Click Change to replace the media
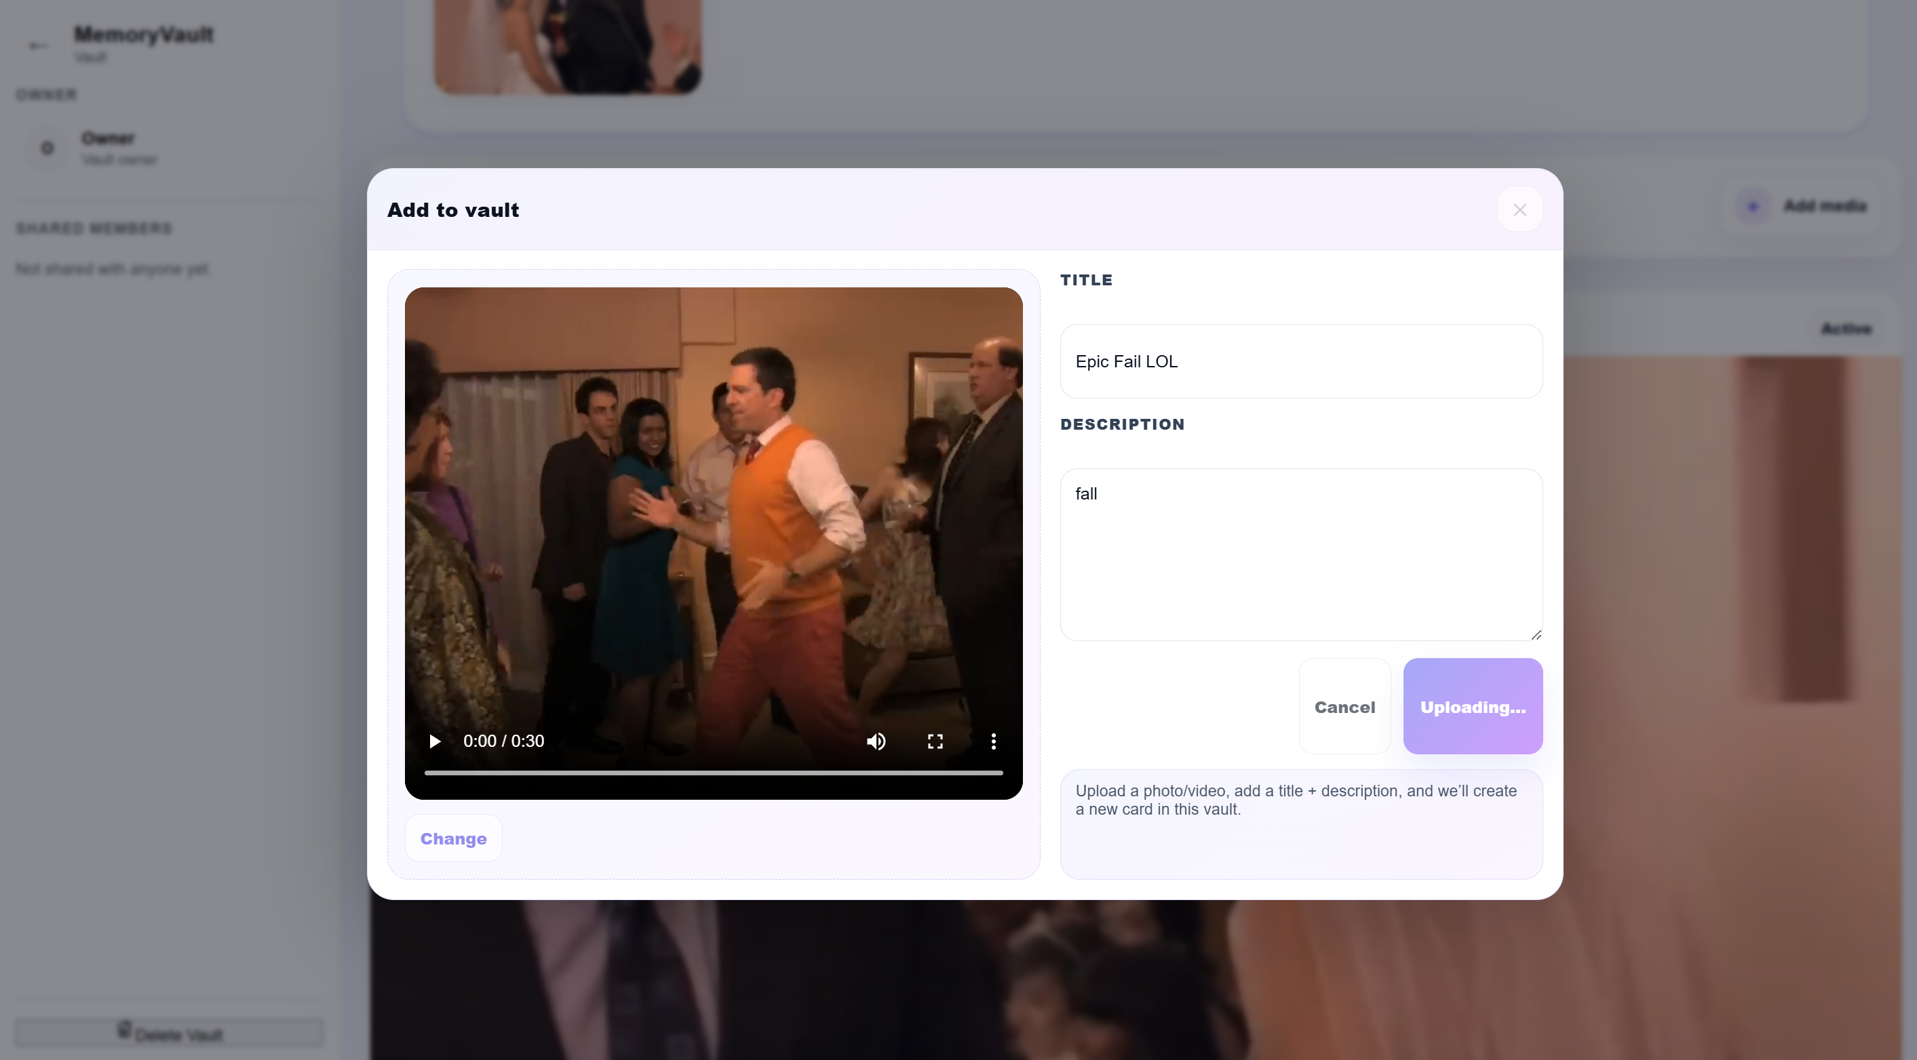1917x1060 pixels. tap(453, 838)
